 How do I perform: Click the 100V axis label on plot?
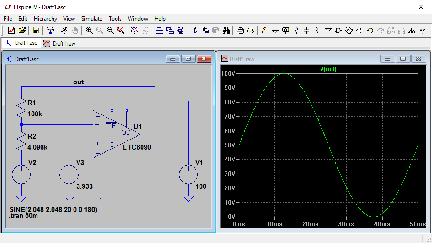tap(228, 73)
